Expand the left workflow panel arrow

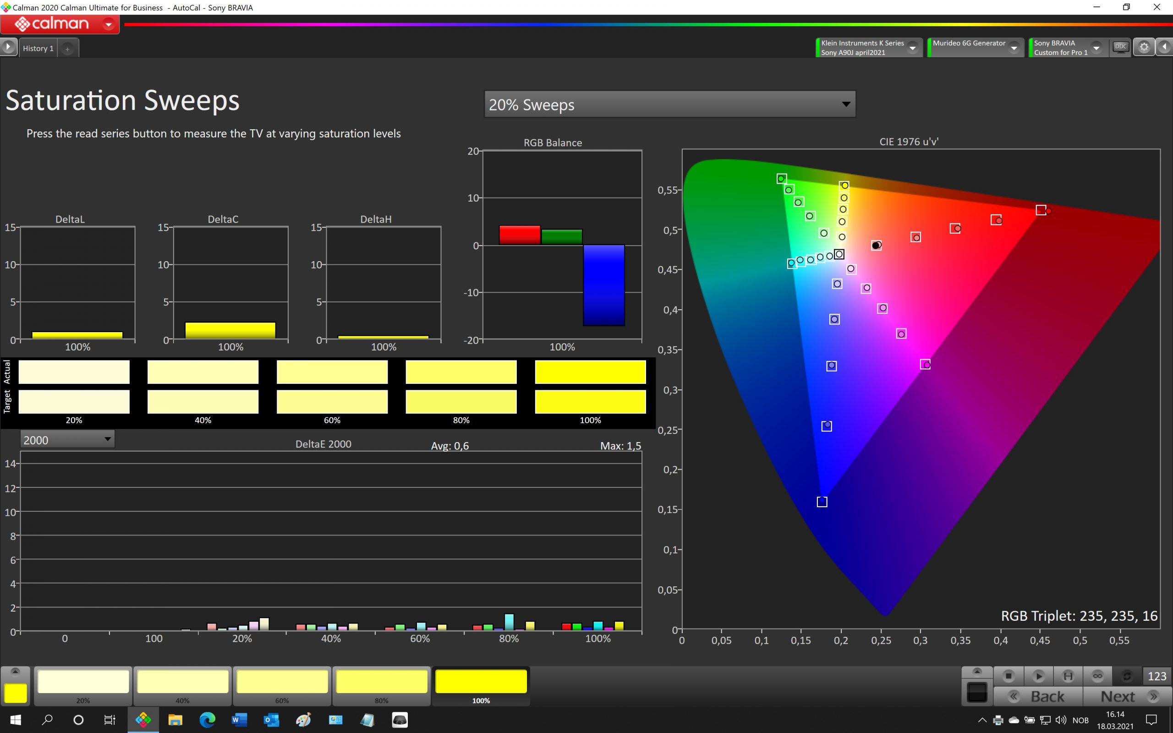[x=8, y=47]
